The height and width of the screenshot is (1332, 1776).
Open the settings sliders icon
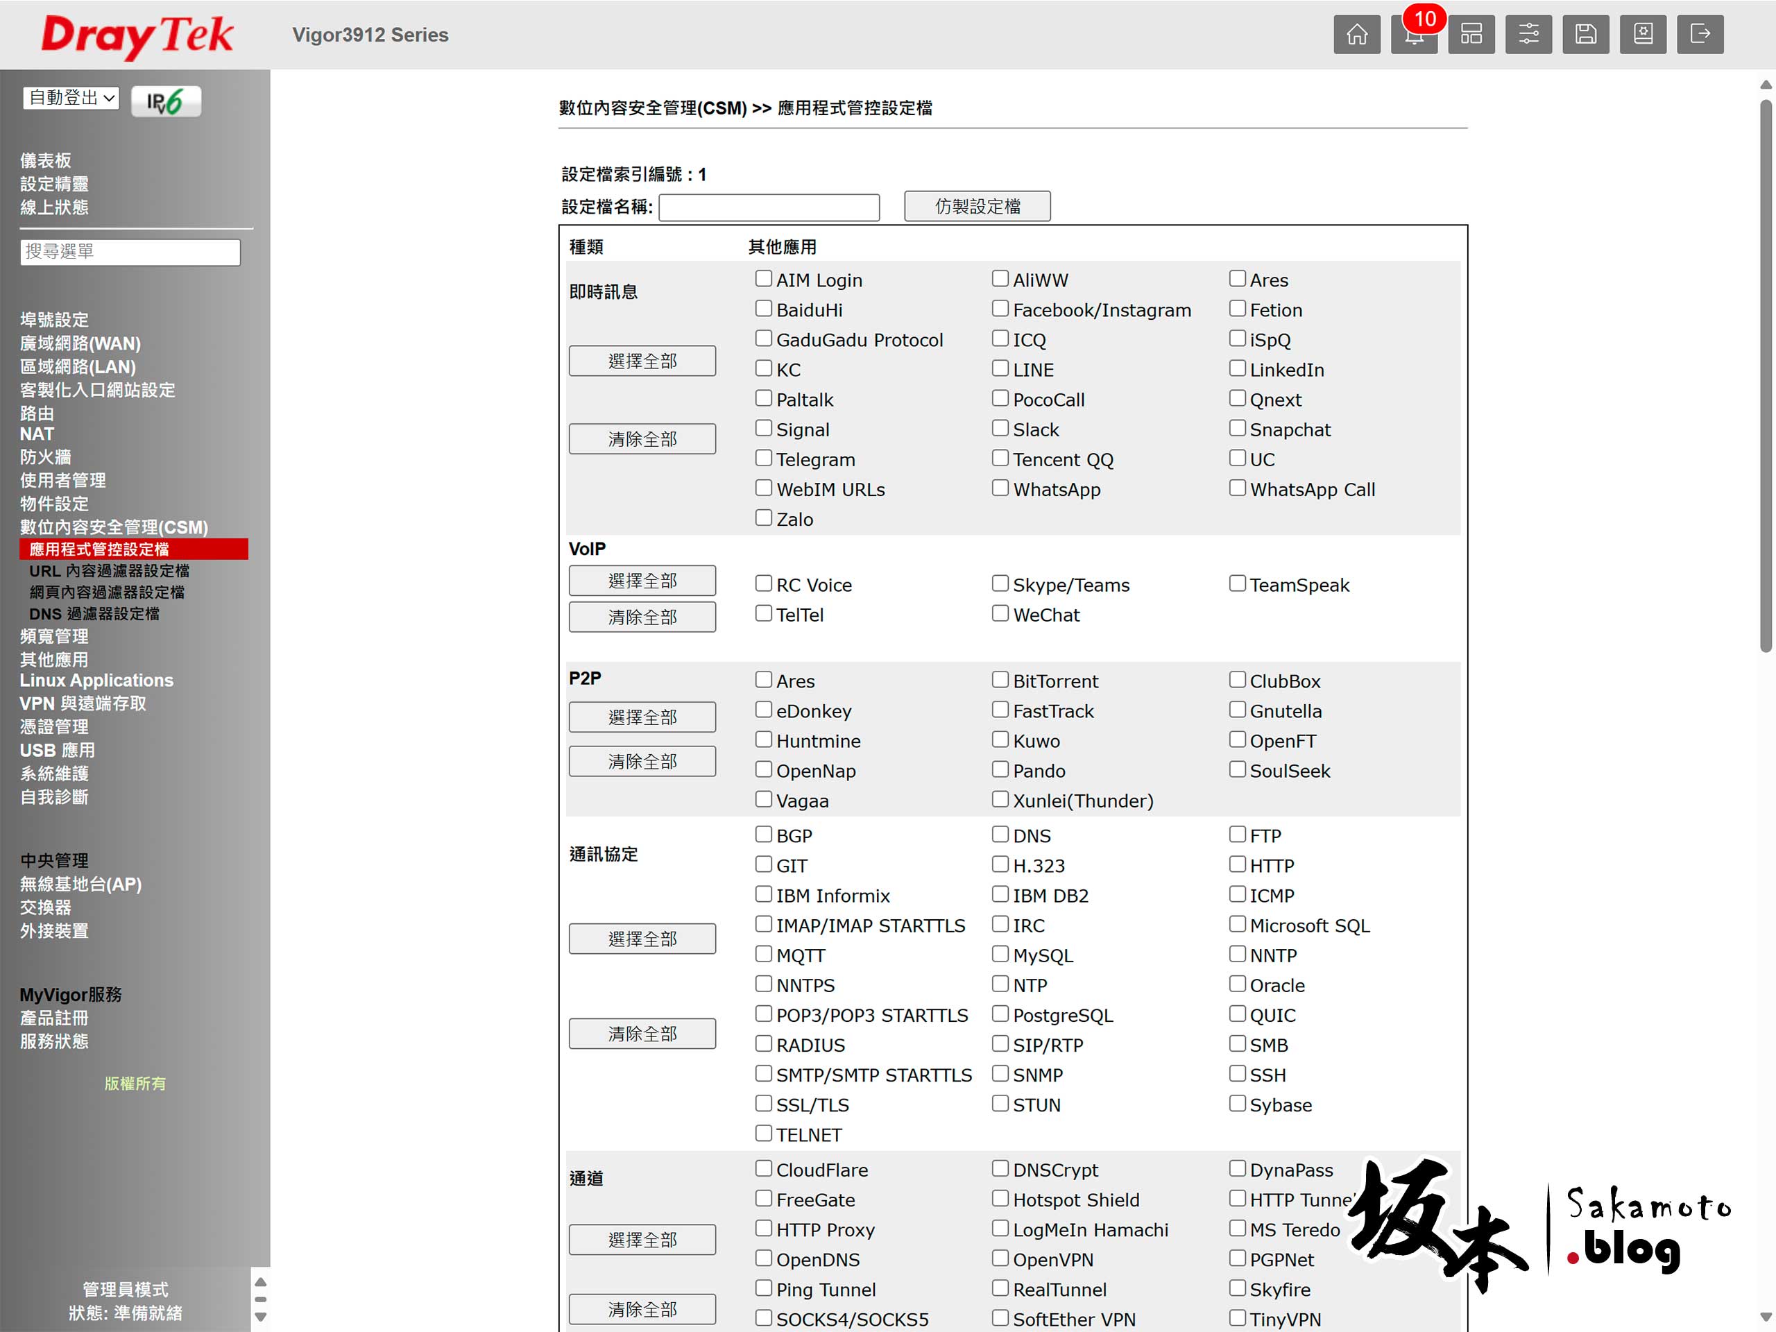pyautogui.click(x=1528, y=35)
